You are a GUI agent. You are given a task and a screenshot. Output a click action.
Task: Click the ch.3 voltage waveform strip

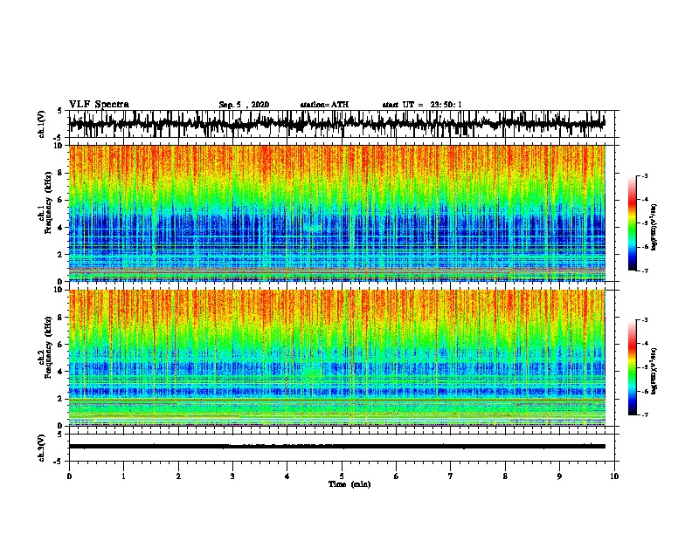click(336, 447)
